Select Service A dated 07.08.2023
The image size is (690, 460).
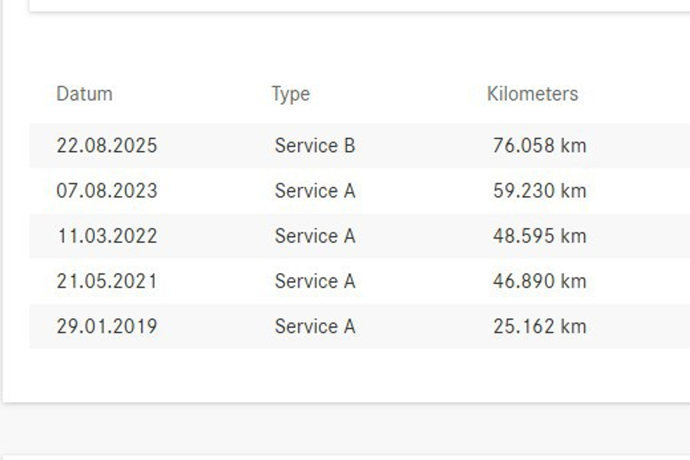point(315,190)
